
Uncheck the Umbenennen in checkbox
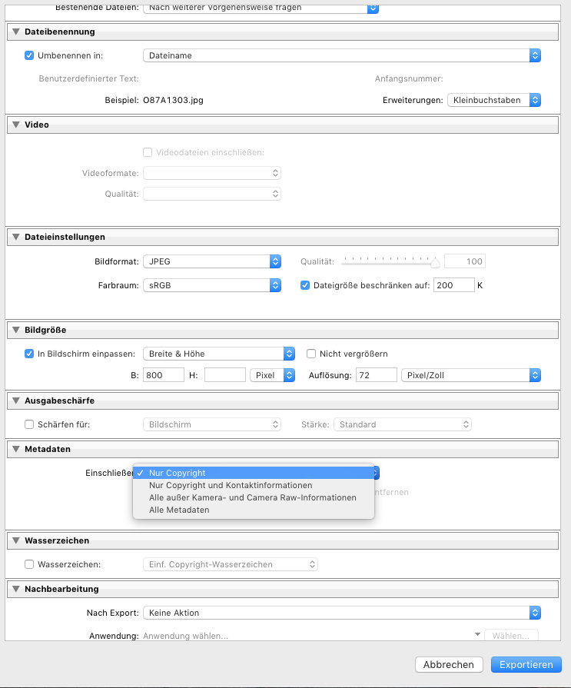click(30, 55)
